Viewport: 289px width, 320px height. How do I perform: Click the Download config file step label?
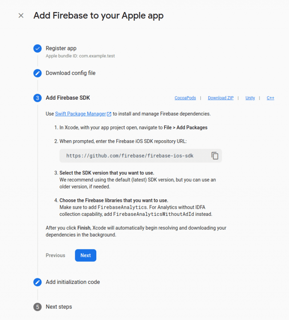[70, 73]
